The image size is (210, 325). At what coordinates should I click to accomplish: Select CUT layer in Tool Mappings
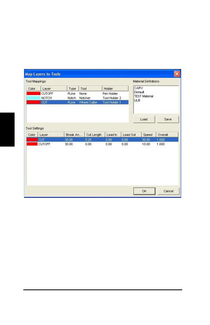[x=44, y=102]
